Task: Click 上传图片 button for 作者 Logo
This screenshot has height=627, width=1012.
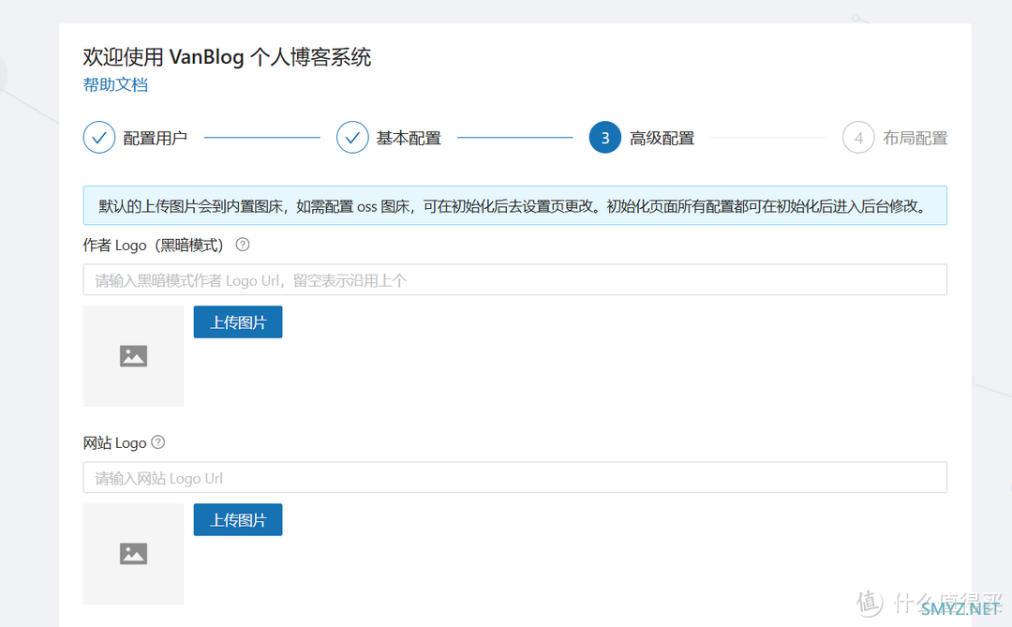Action: pyautogui.click(x=238, y=321)
